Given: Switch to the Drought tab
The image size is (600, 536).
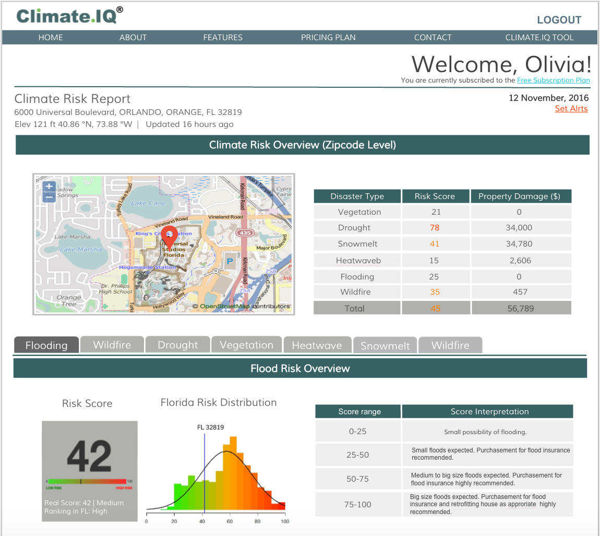Looking at the screenshot, I should point(177,345).
